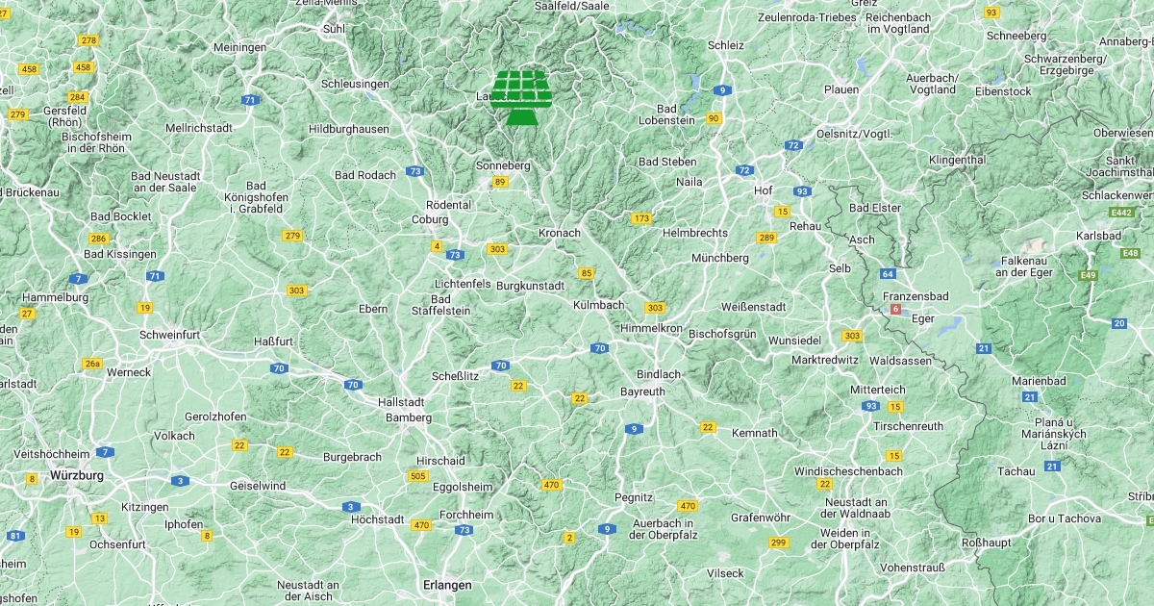Click the 90 road shield near Bad Lobenstein

pos(713,118)
